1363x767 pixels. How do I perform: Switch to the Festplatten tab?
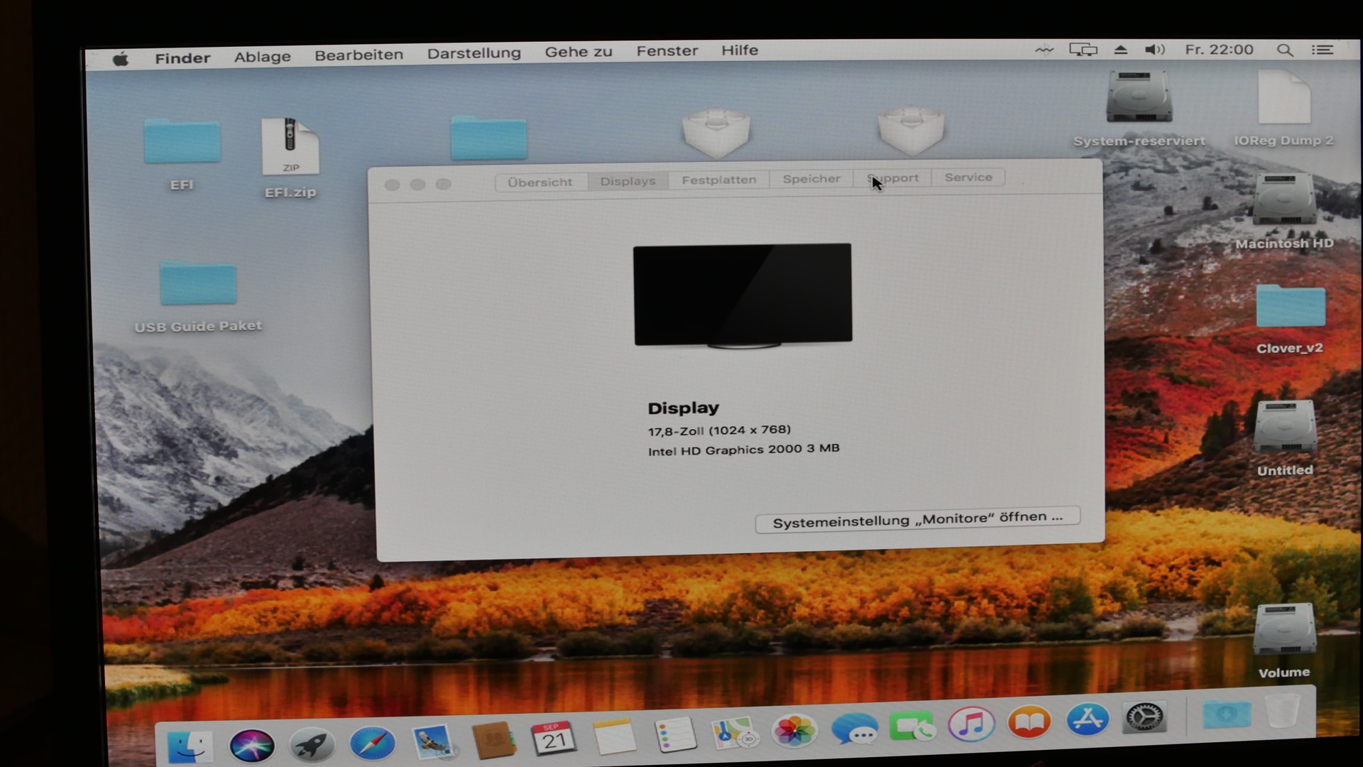tap(718, 180)
